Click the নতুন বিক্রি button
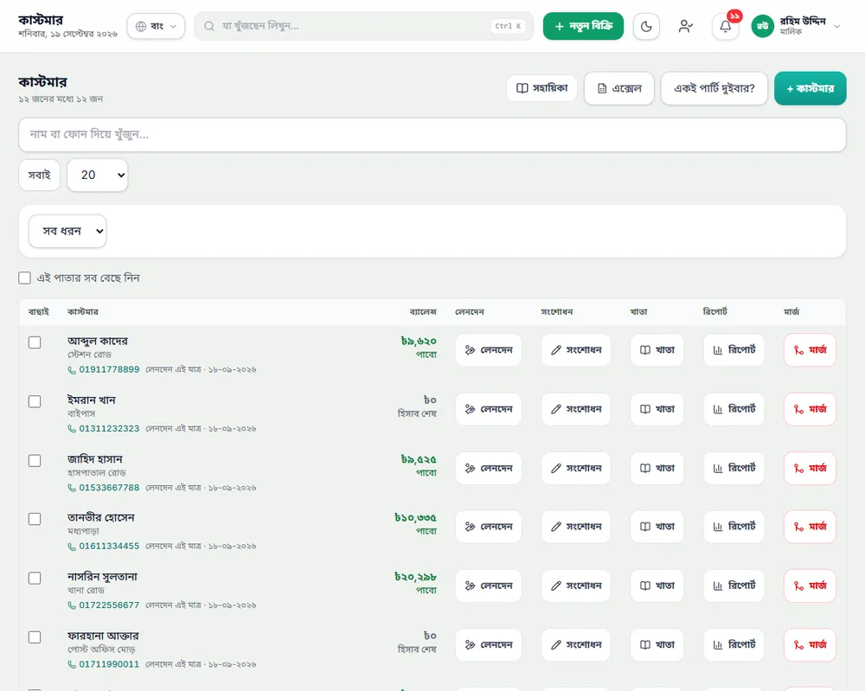Viewport: 865px width, 691px height. 583,26
